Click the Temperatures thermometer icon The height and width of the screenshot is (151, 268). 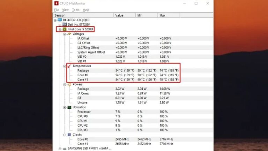(69, 66)
